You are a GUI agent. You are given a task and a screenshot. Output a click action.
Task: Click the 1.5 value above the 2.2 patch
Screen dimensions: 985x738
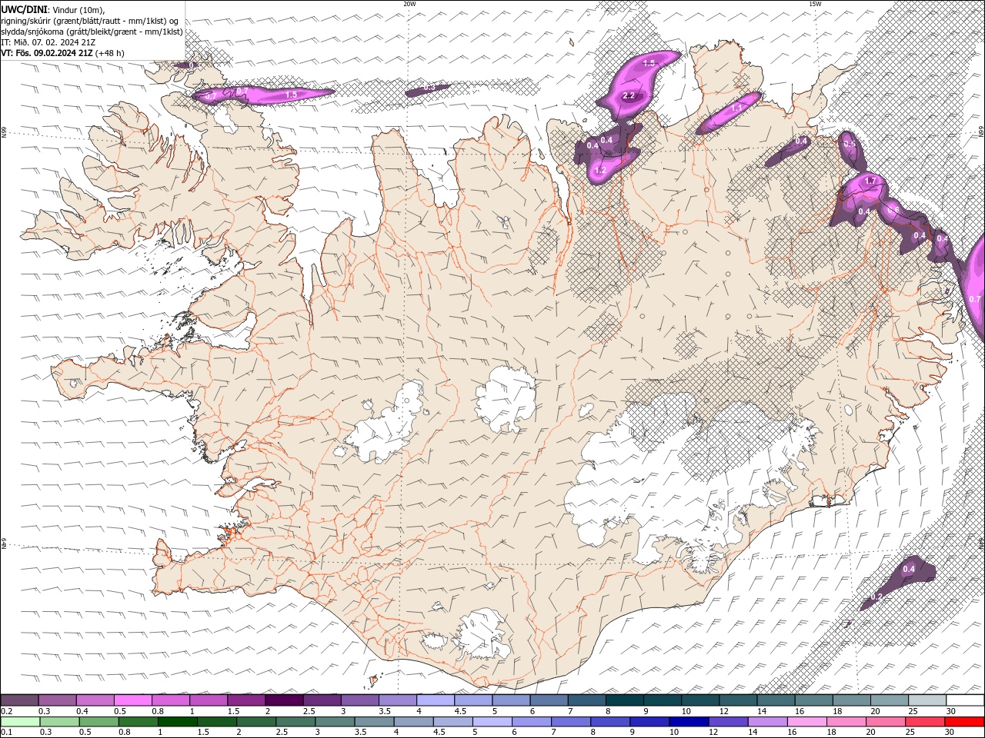click(649, 63)
